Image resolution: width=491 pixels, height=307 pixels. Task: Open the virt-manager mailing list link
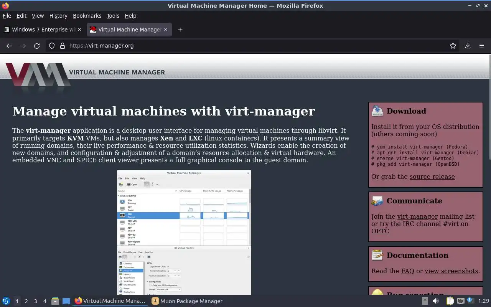417,216
